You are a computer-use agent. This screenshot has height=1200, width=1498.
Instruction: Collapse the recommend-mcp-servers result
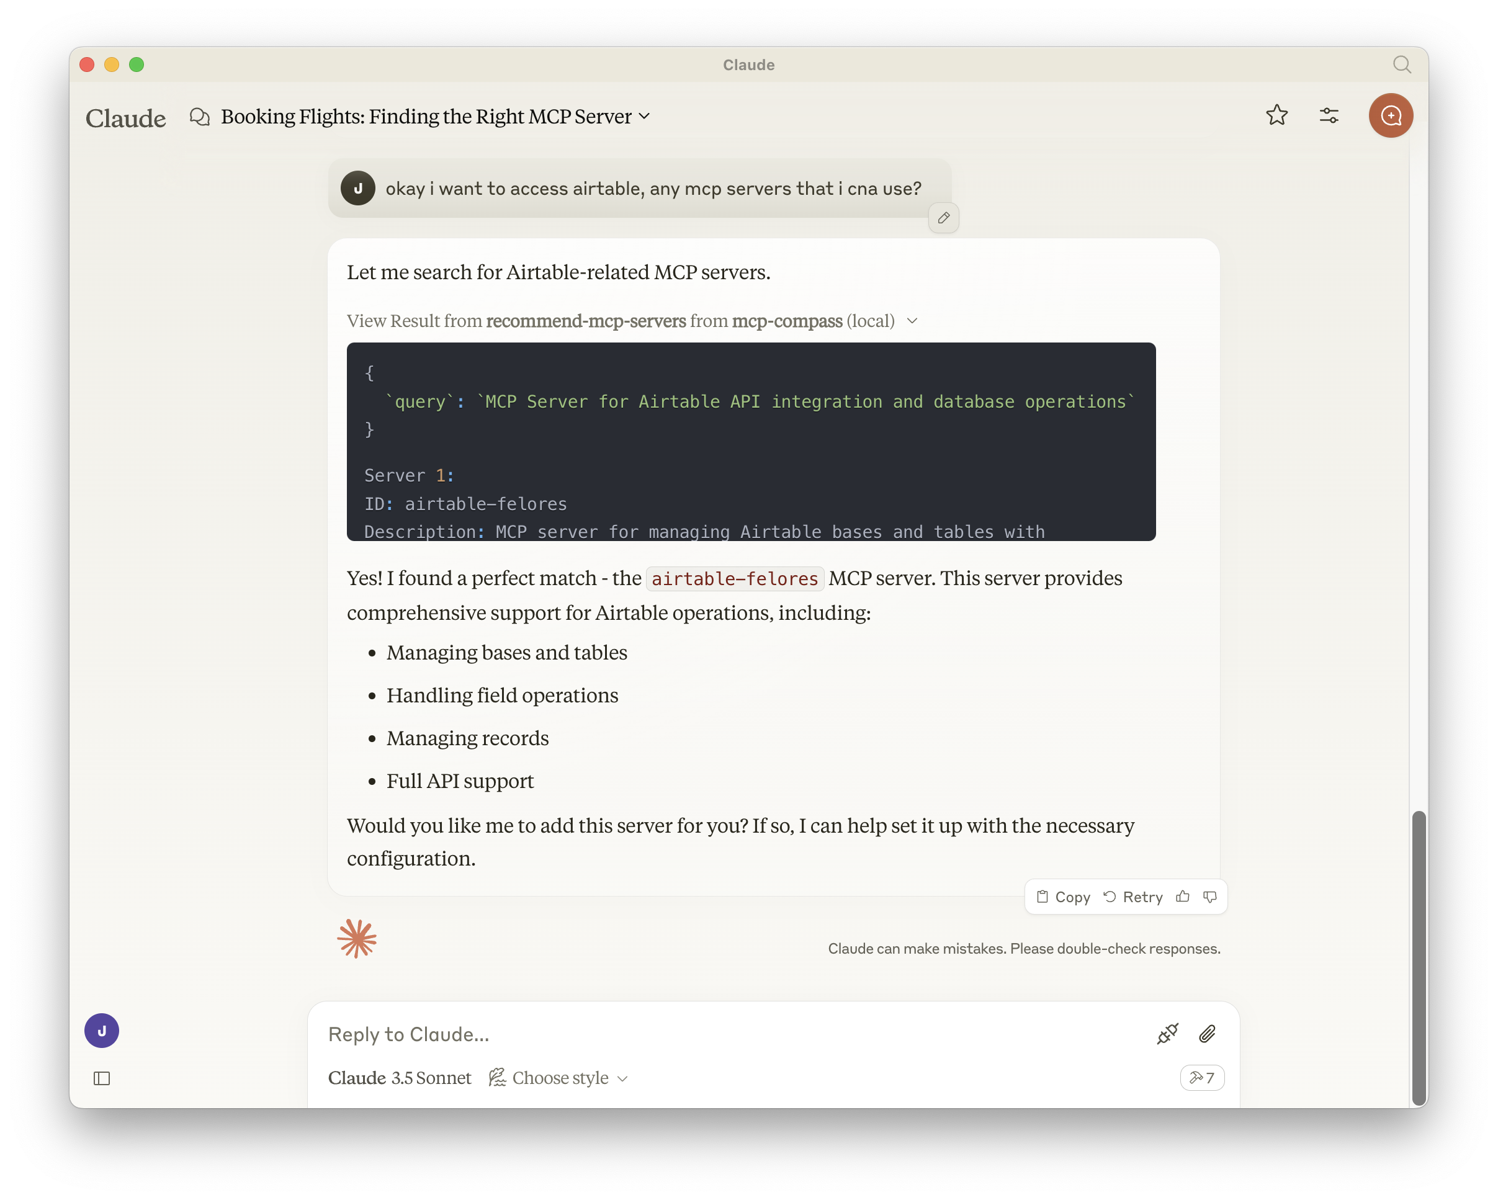(912, 321)
